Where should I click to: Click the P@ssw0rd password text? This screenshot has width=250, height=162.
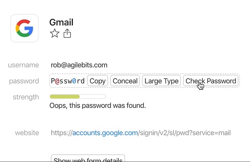coord(68,81)
